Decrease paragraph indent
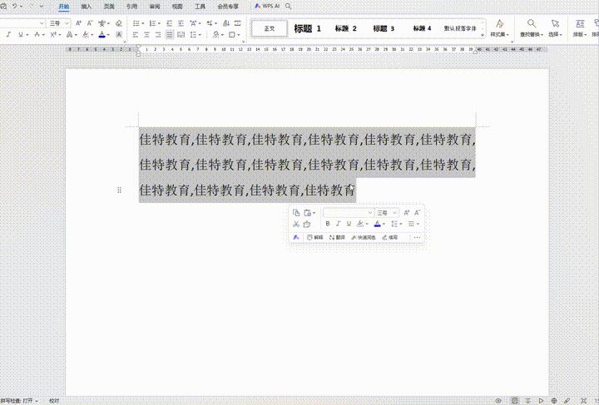The width and height of the screenshot is (599, 405). tap(169, 23)
